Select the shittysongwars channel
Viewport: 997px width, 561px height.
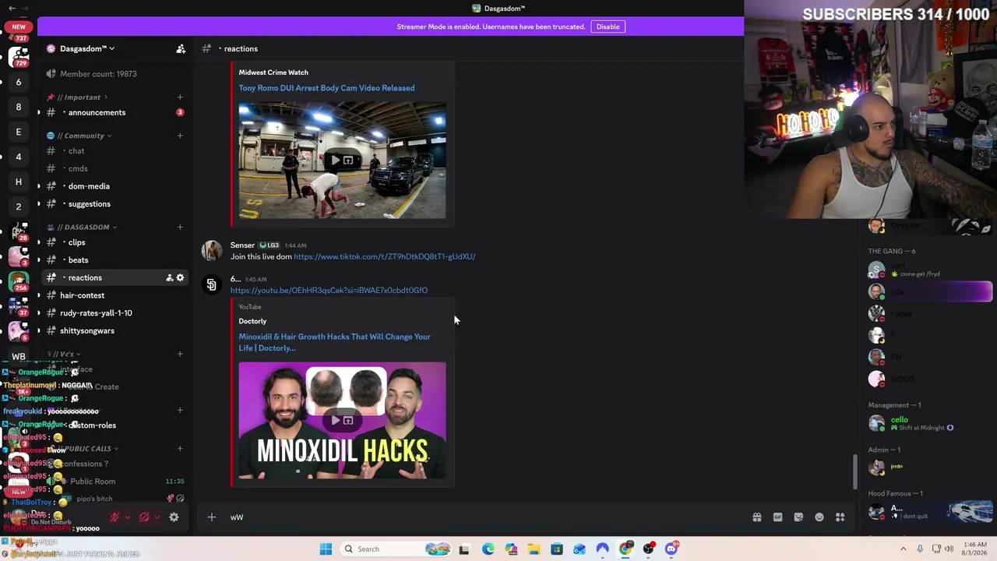(114, 331)
